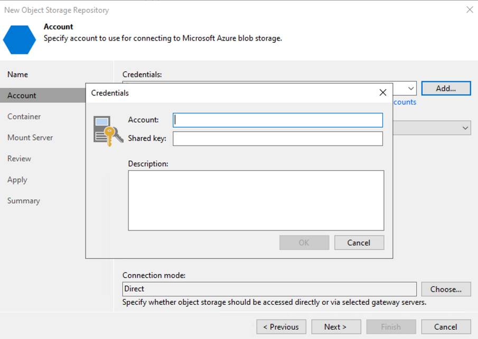Image resolution: width=478 pixels, height=339 pixels.
Task: Confirm credentials with the OK button
Action: (x=304, y=243)
